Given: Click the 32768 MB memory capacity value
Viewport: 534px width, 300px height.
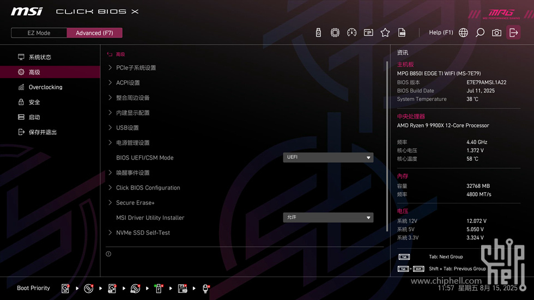Looking at the screenshot, I should (x=478, y=186).
